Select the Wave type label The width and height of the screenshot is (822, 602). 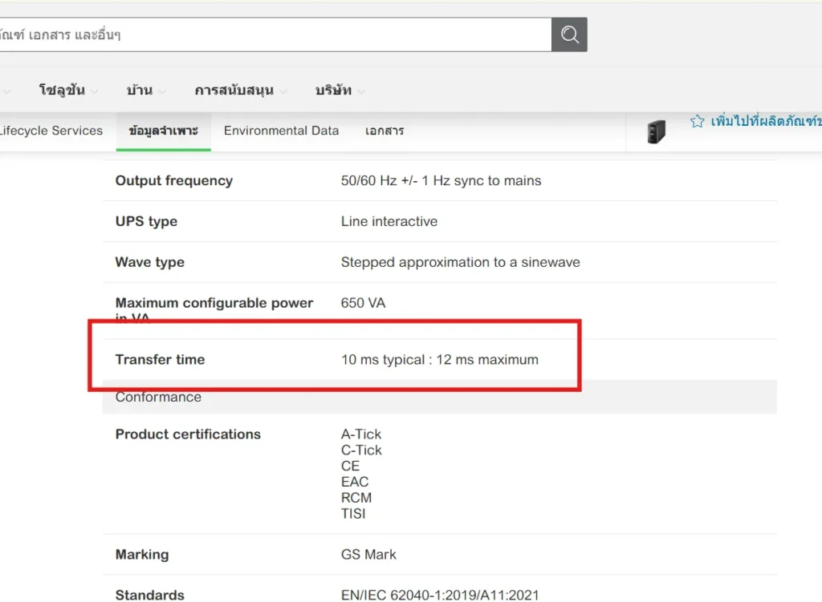point(150,262)
